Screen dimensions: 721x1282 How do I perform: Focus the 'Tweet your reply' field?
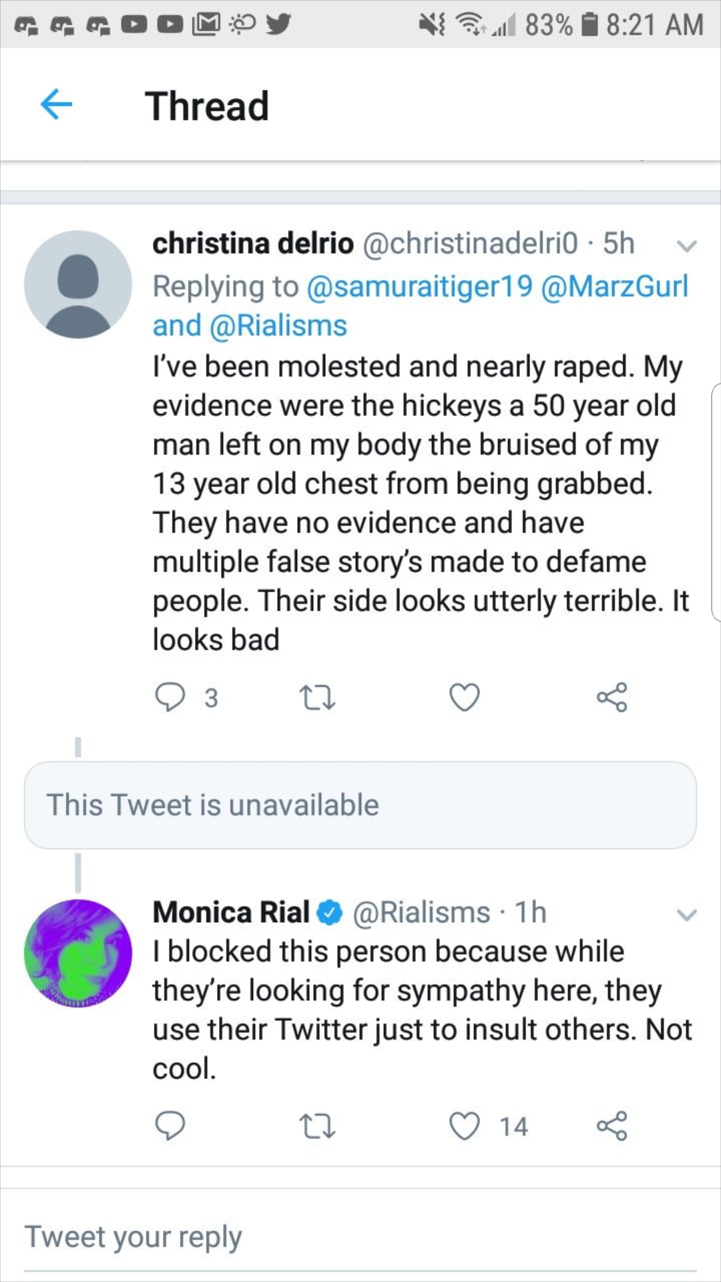[360, 1237]
